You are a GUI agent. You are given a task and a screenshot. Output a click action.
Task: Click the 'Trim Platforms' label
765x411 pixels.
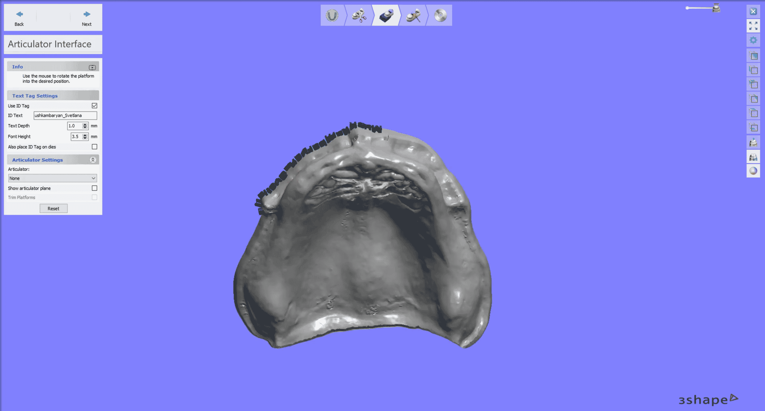click(22, 197)
